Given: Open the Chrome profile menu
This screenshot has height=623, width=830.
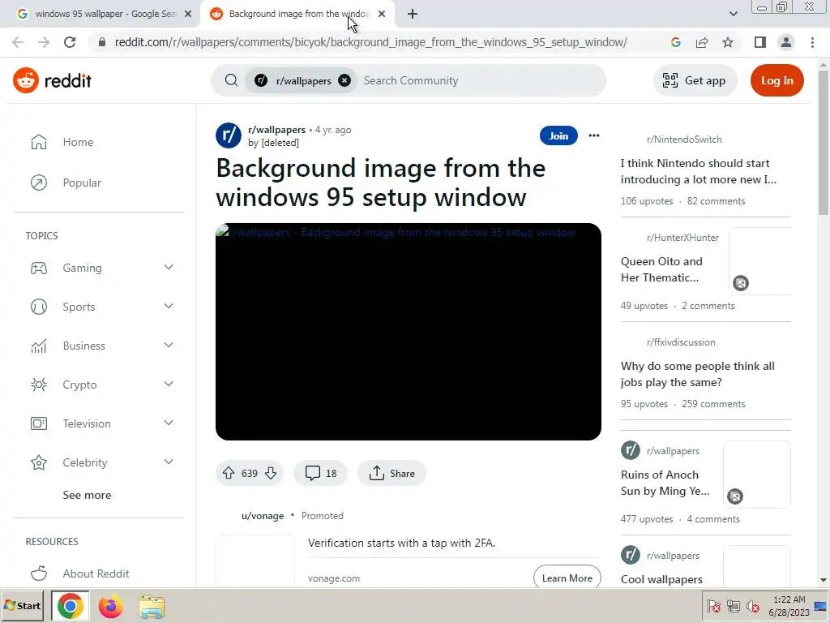Looking at the screenshot, I should coord(786,42).
